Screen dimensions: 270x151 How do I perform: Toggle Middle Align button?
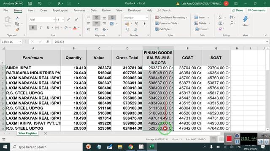coord(96,18)
